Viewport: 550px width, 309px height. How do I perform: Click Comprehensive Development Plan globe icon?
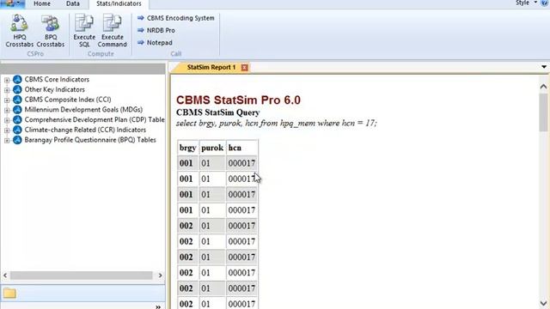point(17,120)
